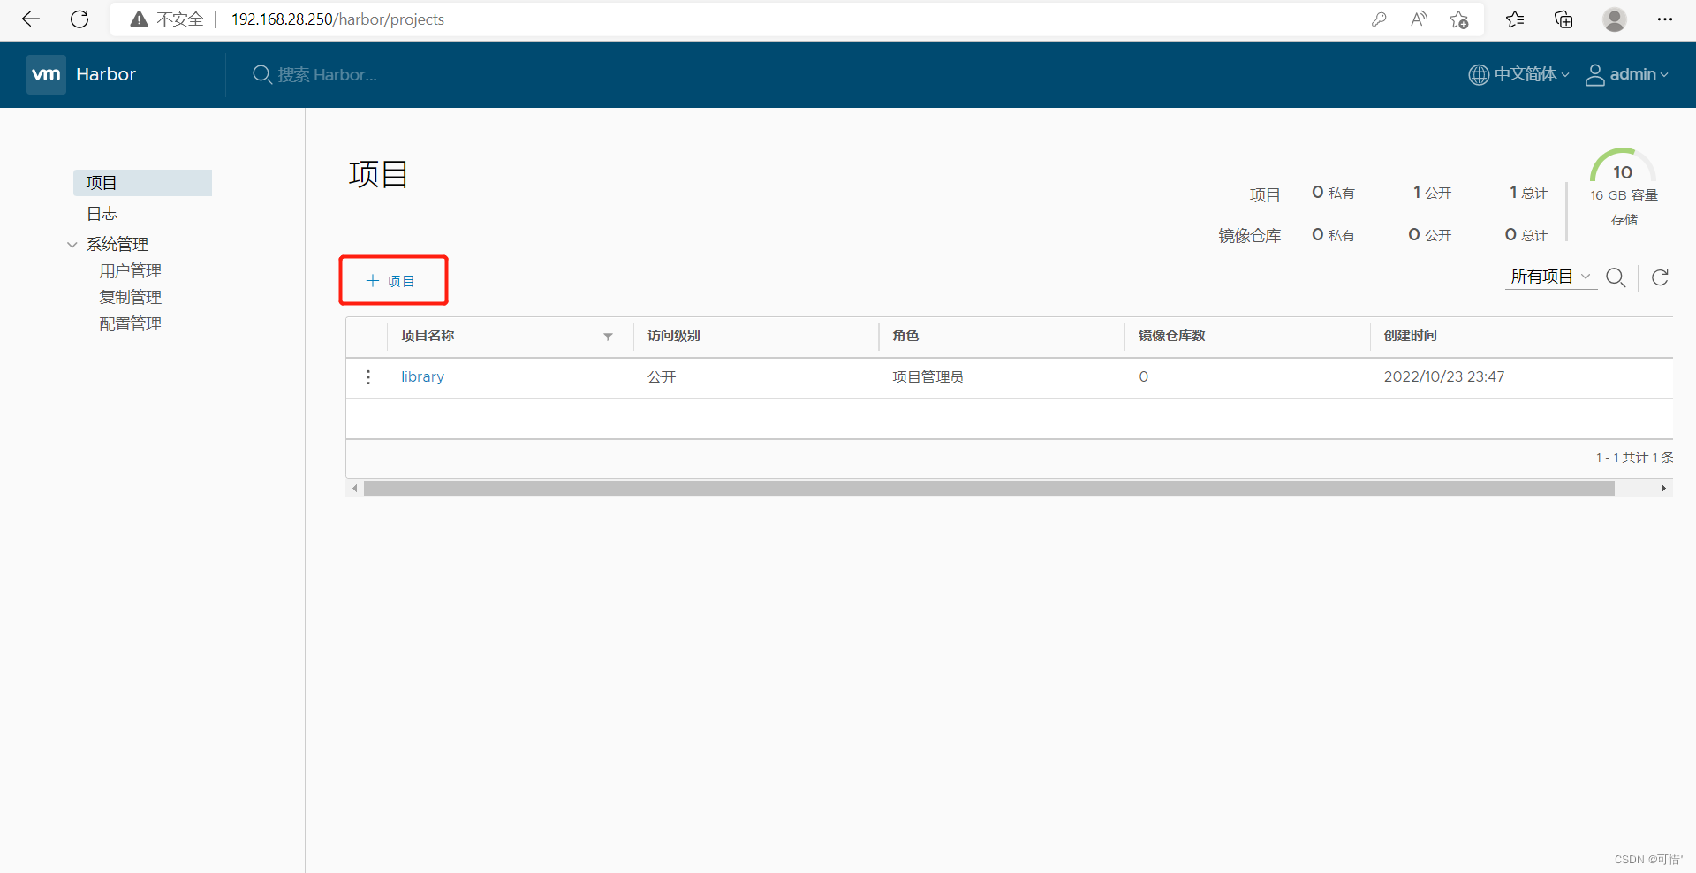Viewport: 1696px width, 873px height.
Task: Click the browser address bar URL
Action: (337, 19)
